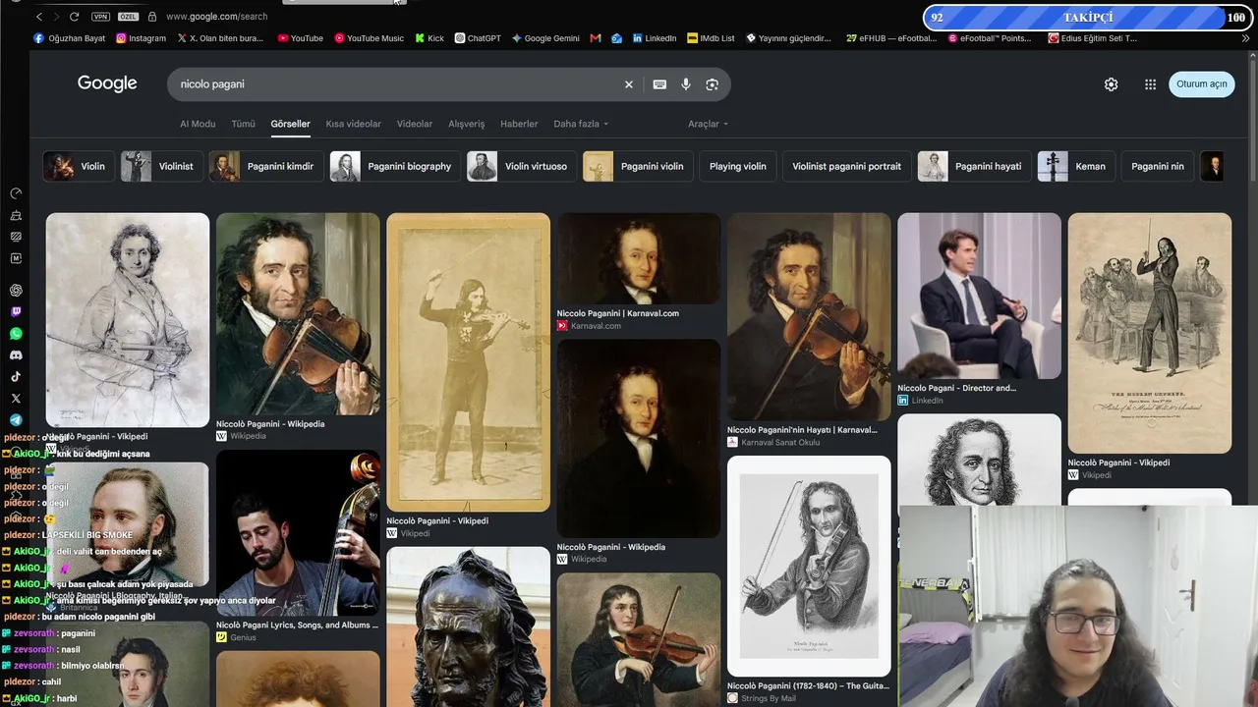Open the Instagram bookmark

point(141,38)
